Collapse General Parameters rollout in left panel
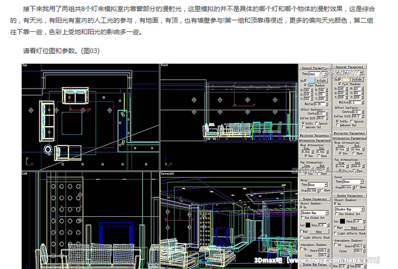Viewport: 398px width, 269px height. point(315,68)
